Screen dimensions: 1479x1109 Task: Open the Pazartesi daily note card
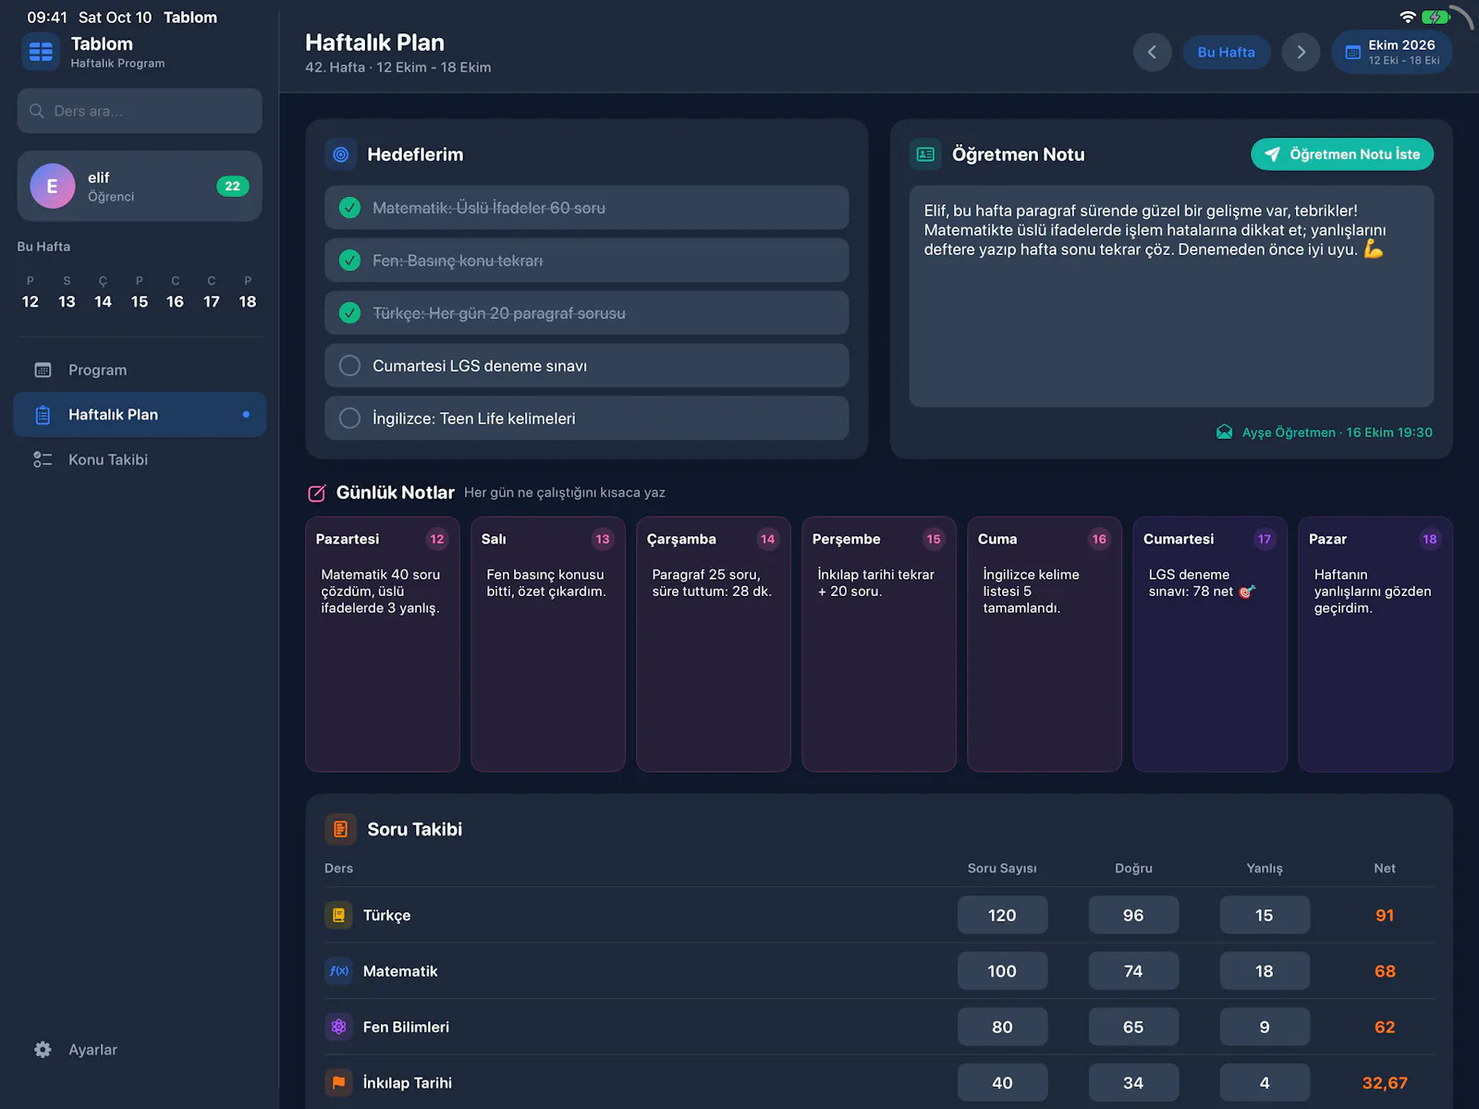pyautogui.click(x=383, y=644)
